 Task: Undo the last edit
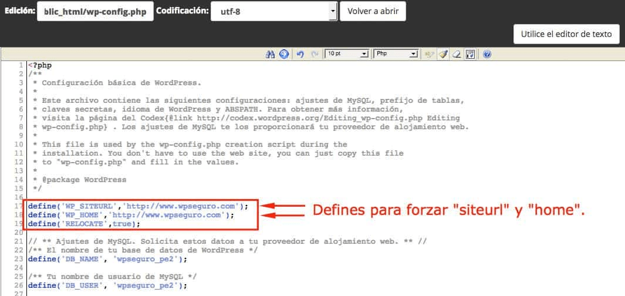pos(300,54)
